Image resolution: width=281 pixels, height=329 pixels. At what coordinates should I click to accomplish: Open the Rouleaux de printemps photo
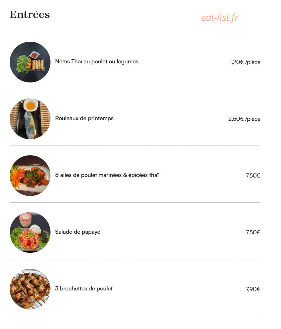tap(30, 119)
